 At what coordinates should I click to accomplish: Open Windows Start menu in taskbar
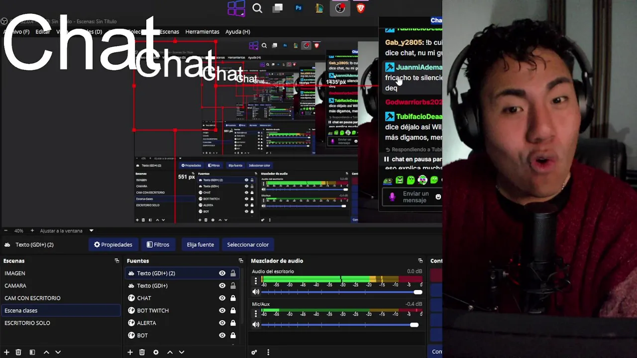(x=236, y=8)
